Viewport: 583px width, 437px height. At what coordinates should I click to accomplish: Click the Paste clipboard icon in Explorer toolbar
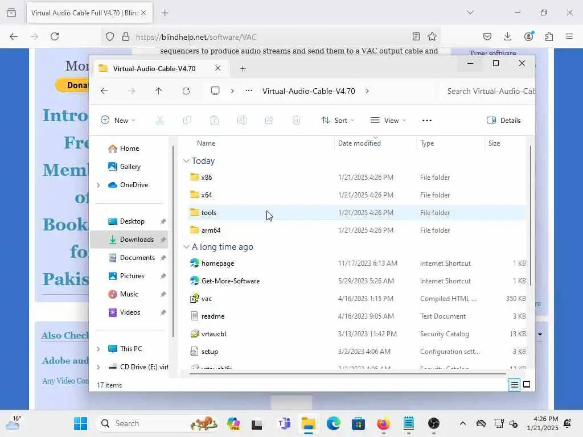(x=215, y=121)
